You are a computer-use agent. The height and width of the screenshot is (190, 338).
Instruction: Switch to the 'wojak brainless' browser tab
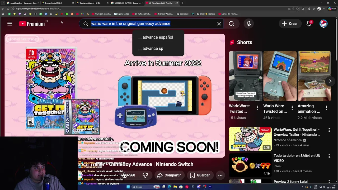click(x=22, y=3)
